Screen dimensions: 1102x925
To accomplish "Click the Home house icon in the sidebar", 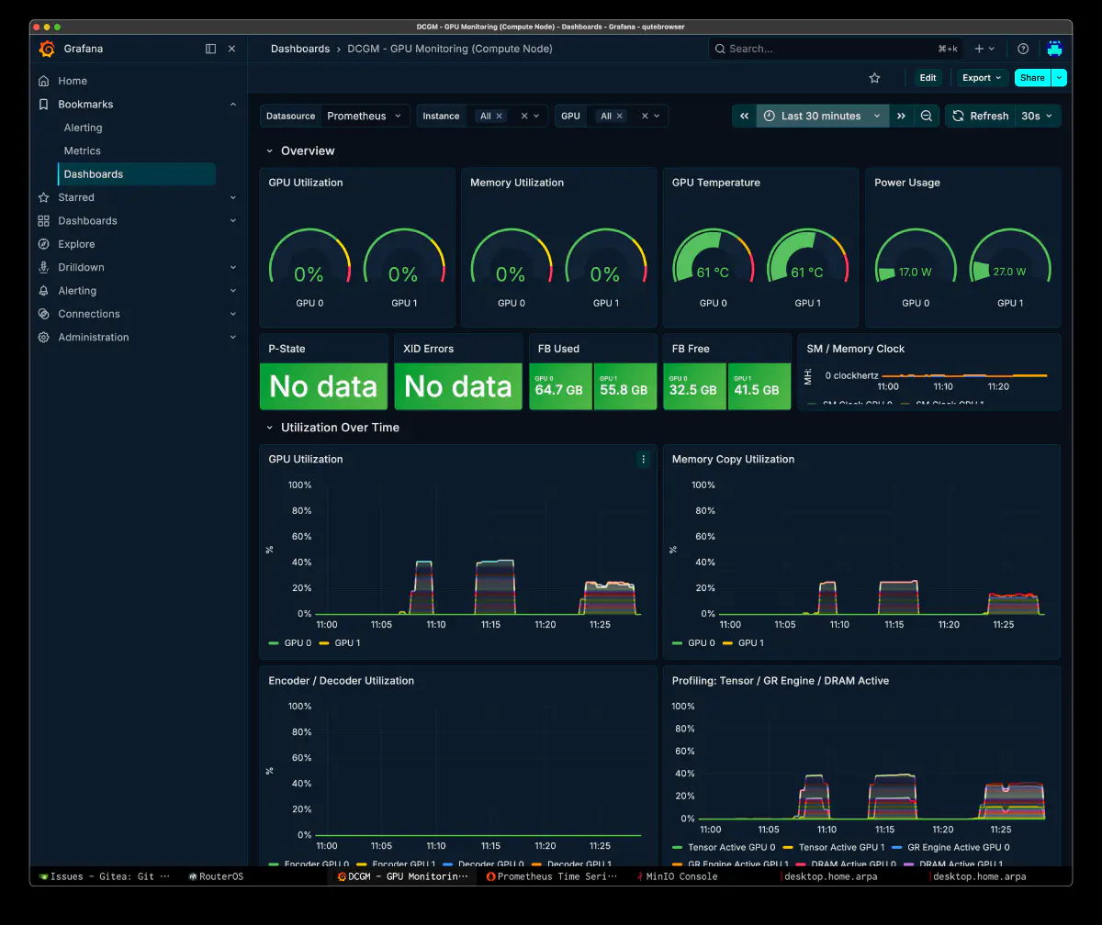I will [x=43, y=81].
